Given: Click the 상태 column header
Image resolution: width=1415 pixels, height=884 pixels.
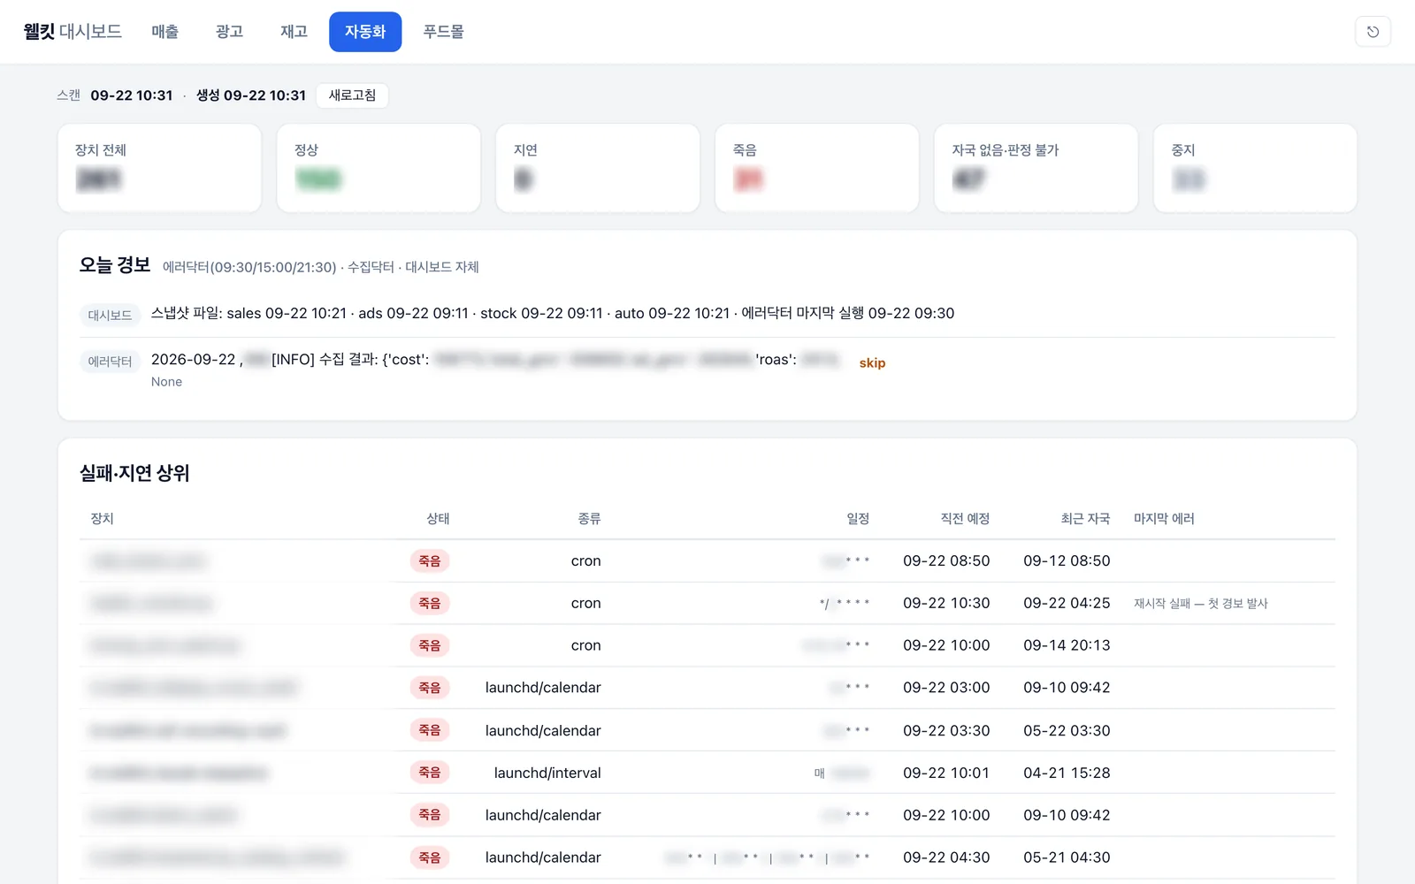Looking at the screenshot, I should pyautogui.click(x=438, y=519).
